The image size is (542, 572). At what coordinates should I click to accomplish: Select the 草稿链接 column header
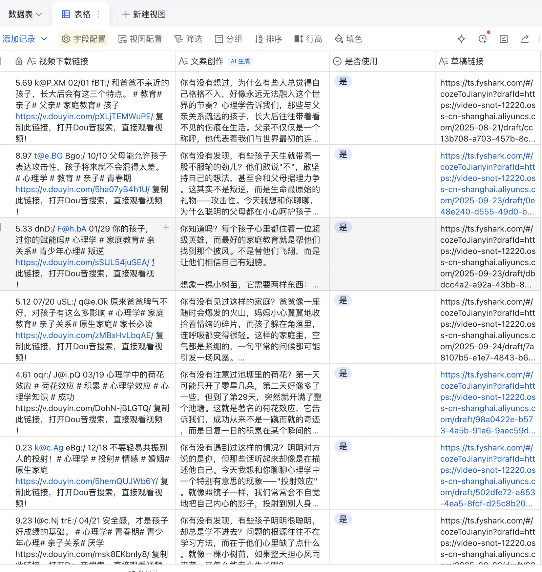pyautogui.click(x=488, y=61)
